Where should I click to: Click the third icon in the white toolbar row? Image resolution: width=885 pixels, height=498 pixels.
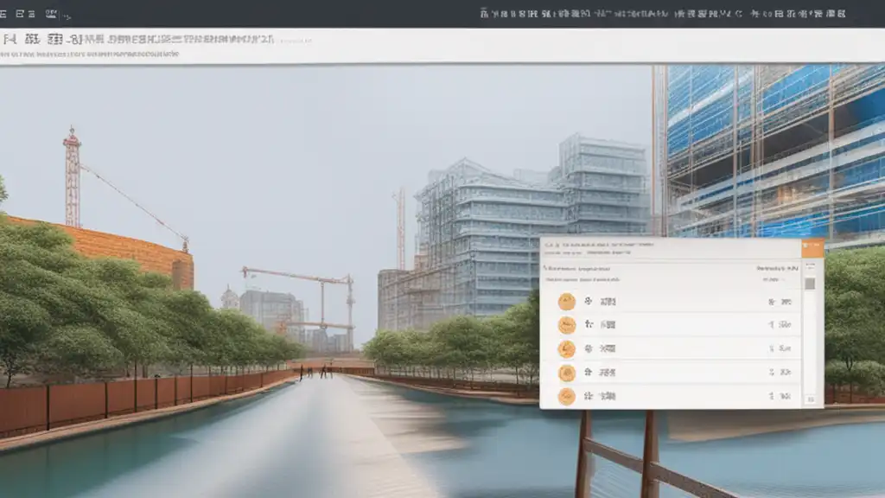click(55, 40)
